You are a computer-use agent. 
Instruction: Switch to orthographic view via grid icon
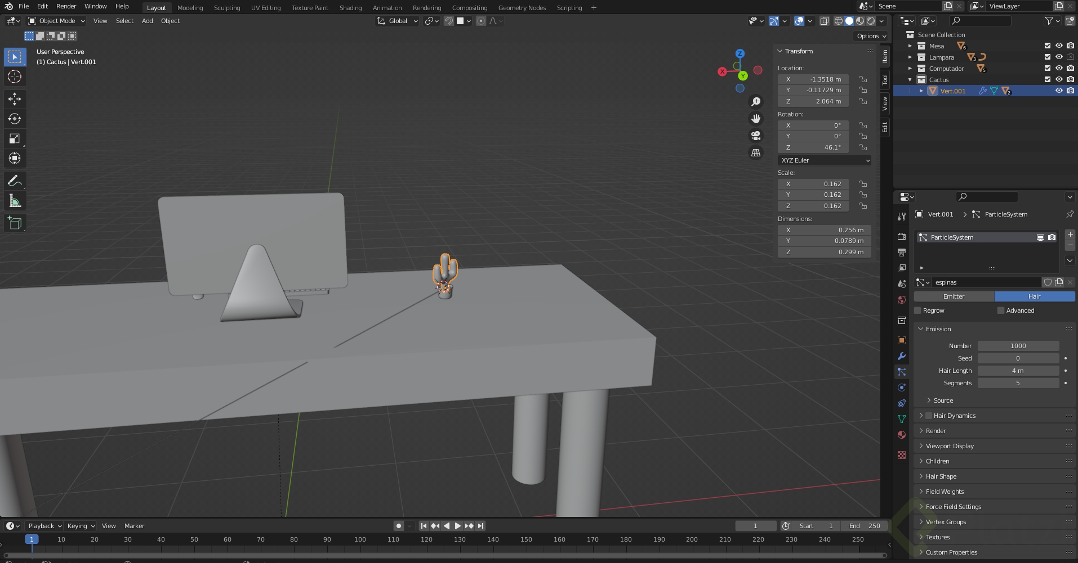[756, 152]
